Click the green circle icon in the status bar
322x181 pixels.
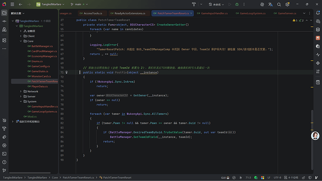click(x=256, y=178)
